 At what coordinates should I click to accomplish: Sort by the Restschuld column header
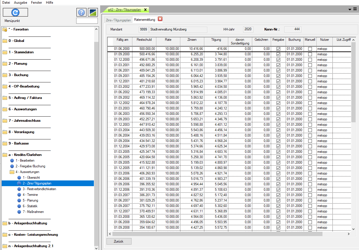(x=144, y=40)
